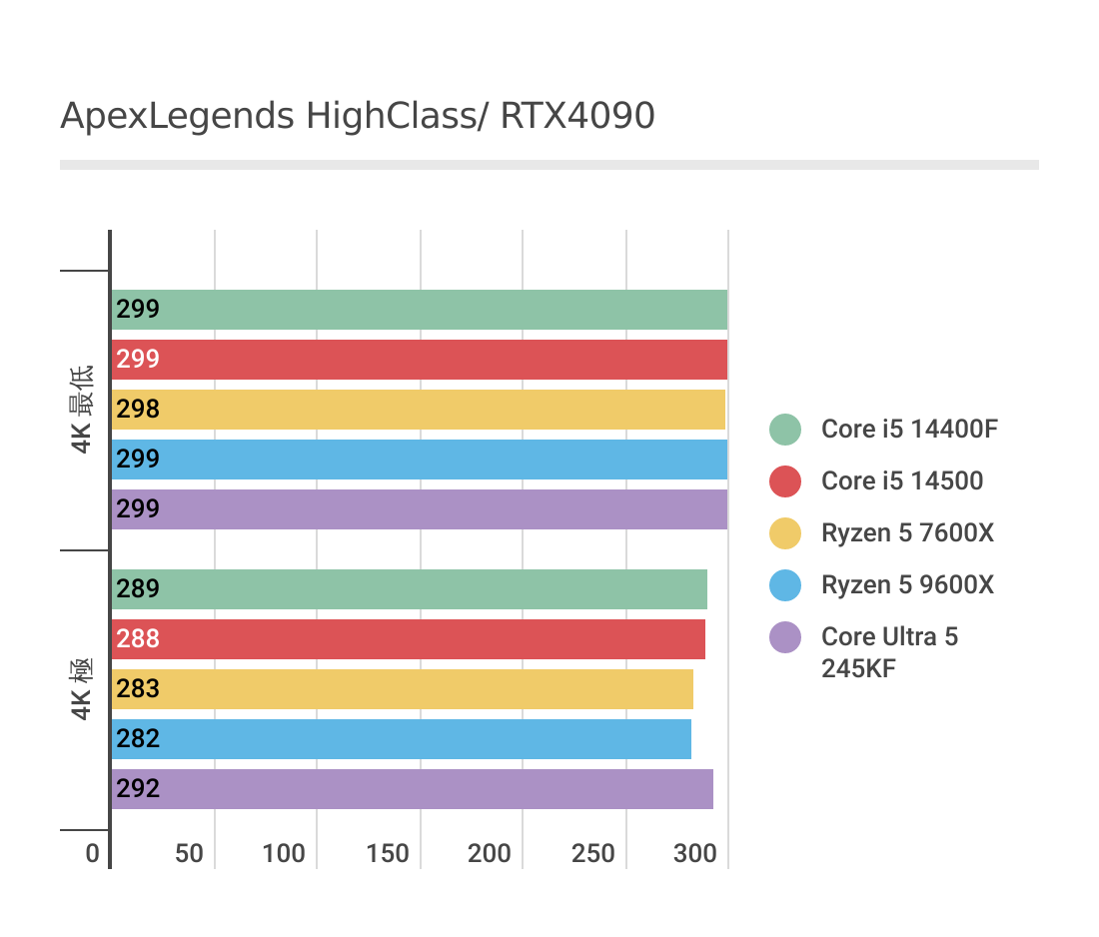Click the yellow bar with value 298
Image resolution: width=1099 pixels, height=937 pixels.
[x=418, y=410]
